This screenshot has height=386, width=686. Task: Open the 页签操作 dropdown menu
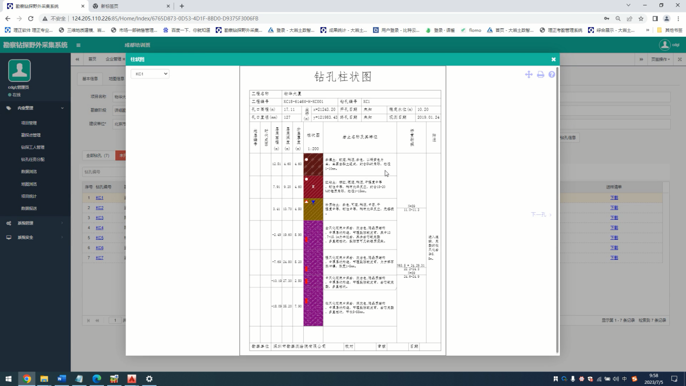pos(661,60)
